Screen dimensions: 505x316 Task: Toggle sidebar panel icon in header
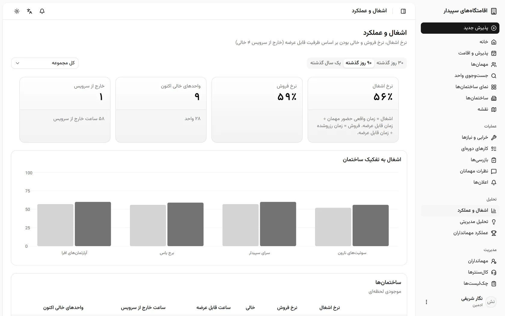tap(403, 11)
